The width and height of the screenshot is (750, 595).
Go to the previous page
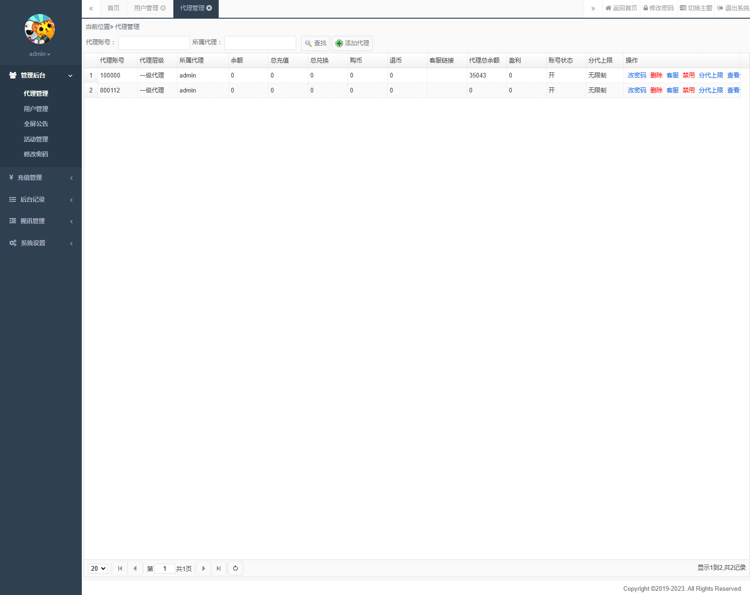pyautogui.click(x=135, y=568)
